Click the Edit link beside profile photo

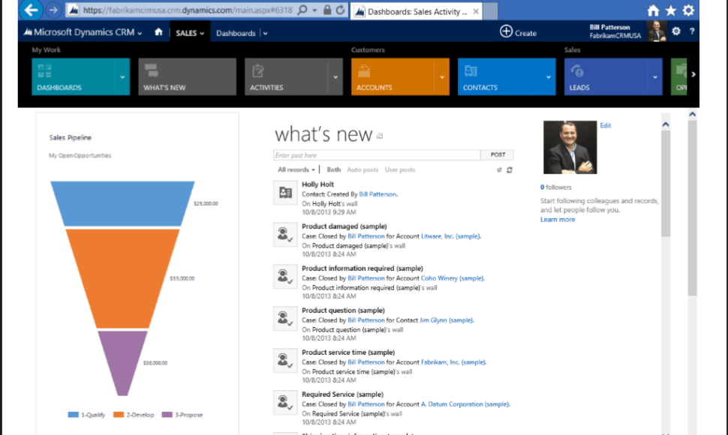606,126
